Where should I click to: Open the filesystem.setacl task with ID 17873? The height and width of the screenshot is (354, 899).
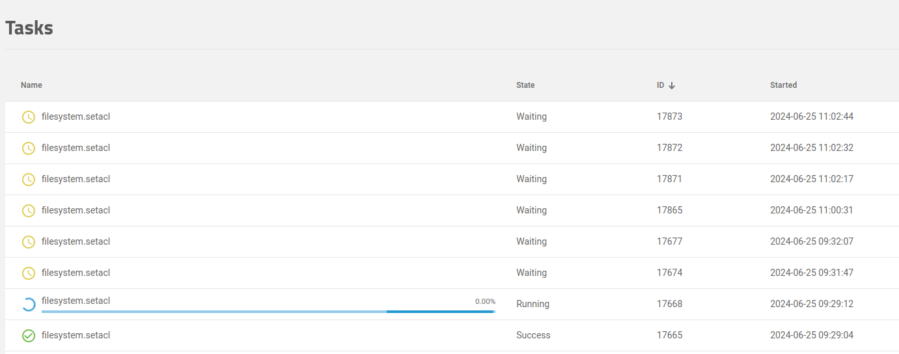point(76,116)
